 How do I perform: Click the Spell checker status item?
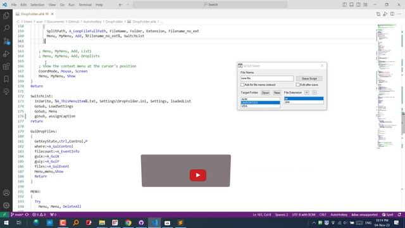388,215
